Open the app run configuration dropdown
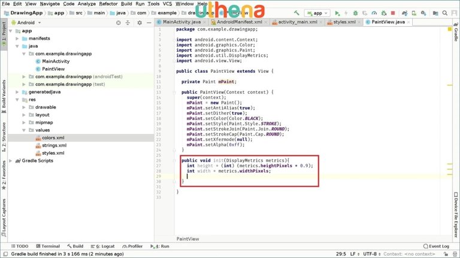Screen dimensions: 460x258 (x=317, y=13)
